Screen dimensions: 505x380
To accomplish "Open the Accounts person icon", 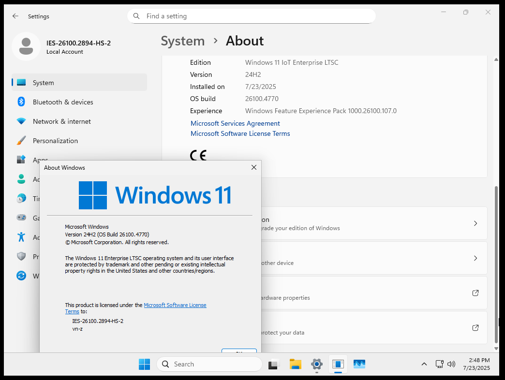I will [x=21, y=179].
